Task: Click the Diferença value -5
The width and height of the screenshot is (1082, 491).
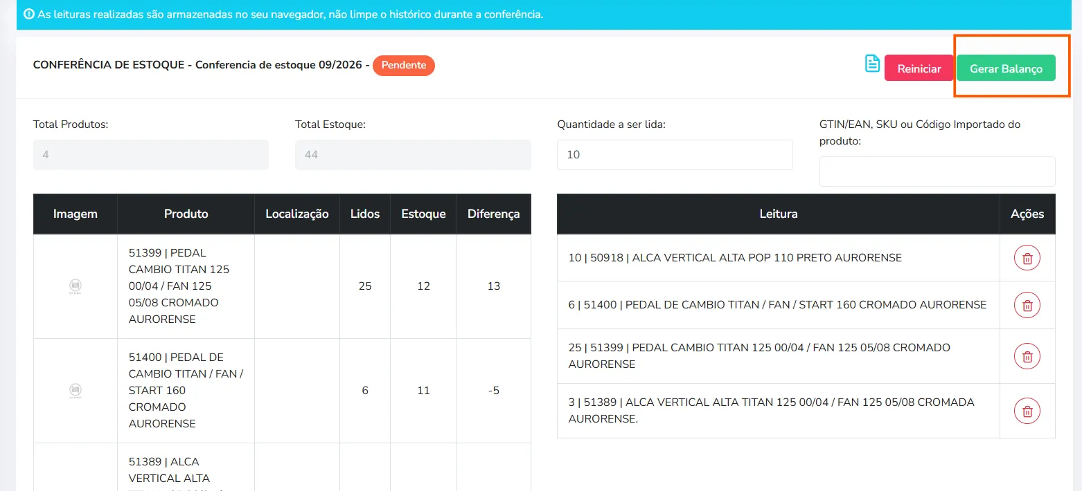Action: (494, 391)
